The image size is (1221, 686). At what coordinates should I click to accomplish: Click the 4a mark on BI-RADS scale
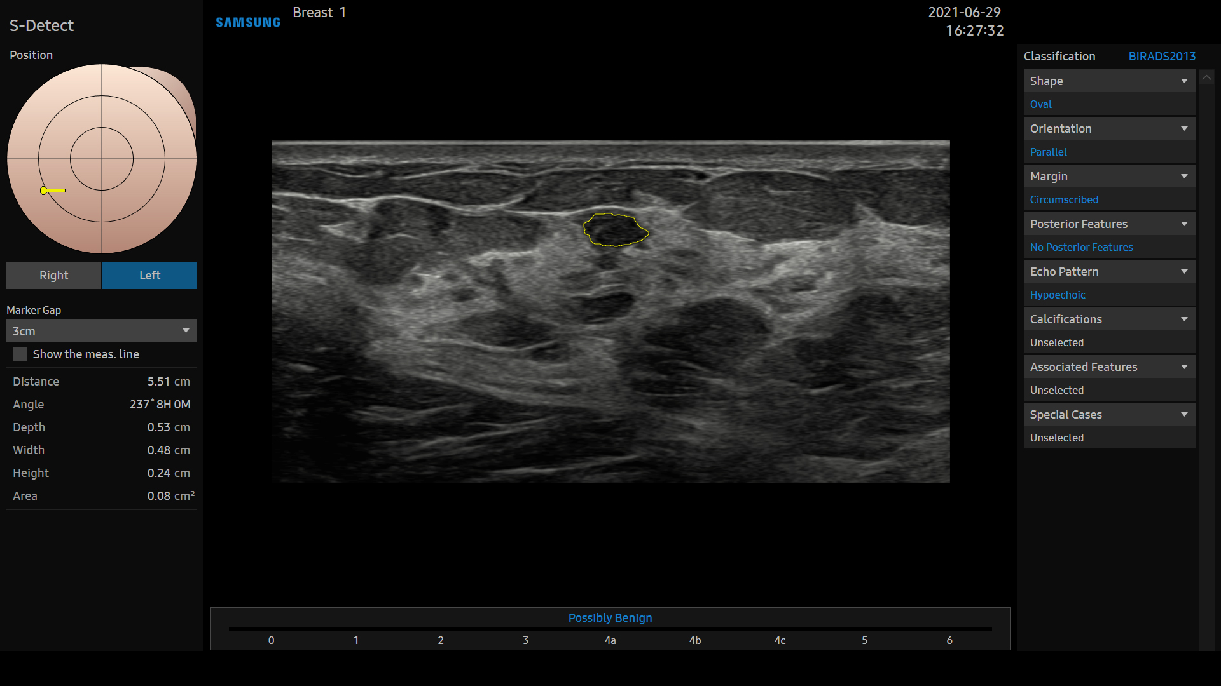tap(610, 640)
